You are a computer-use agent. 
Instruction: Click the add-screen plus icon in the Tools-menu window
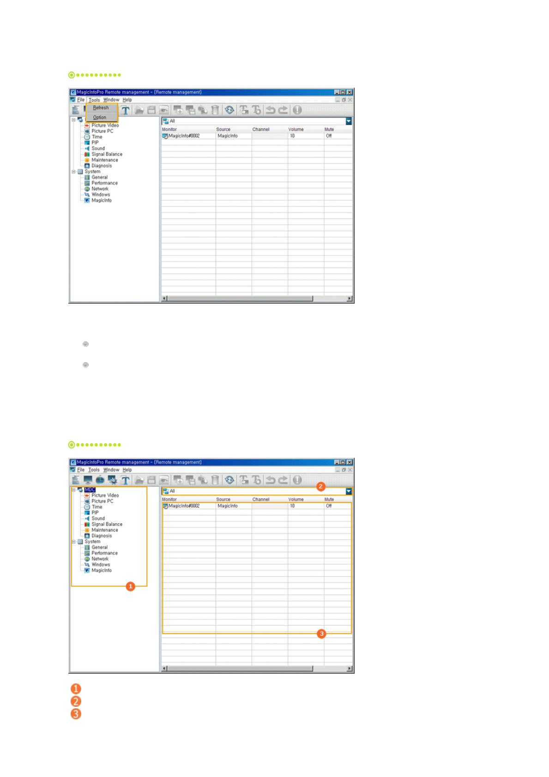tap(178, 110)
